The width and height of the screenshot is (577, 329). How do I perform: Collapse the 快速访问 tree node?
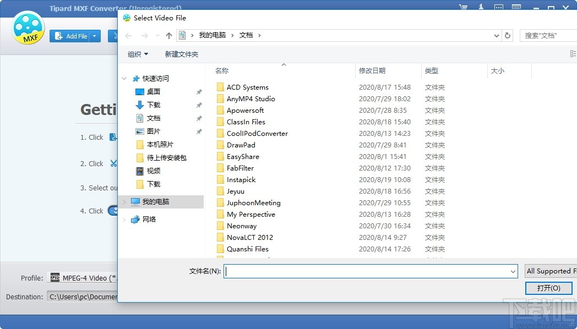point(124,78)
